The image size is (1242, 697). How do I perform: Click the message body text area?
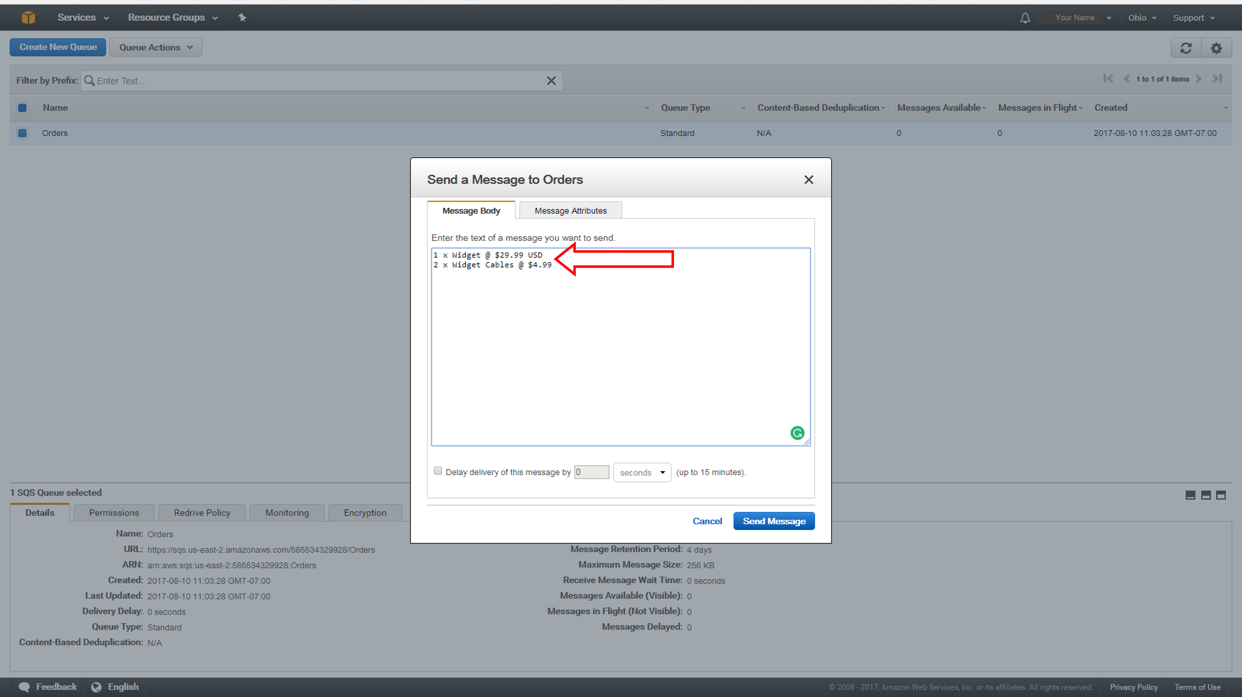[x=621, y=345]
